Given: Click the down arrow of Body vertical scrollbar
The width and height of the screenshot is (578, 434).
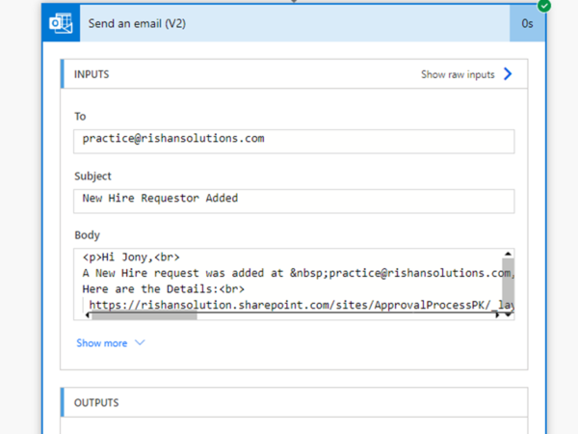Looking at the screenshot, I should pos(508,314).
